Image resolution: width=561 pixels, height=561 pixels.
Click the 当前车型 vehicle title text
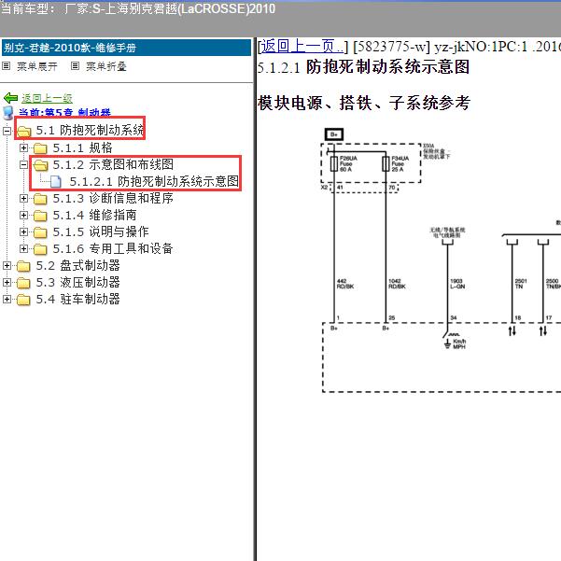(138, 8)
